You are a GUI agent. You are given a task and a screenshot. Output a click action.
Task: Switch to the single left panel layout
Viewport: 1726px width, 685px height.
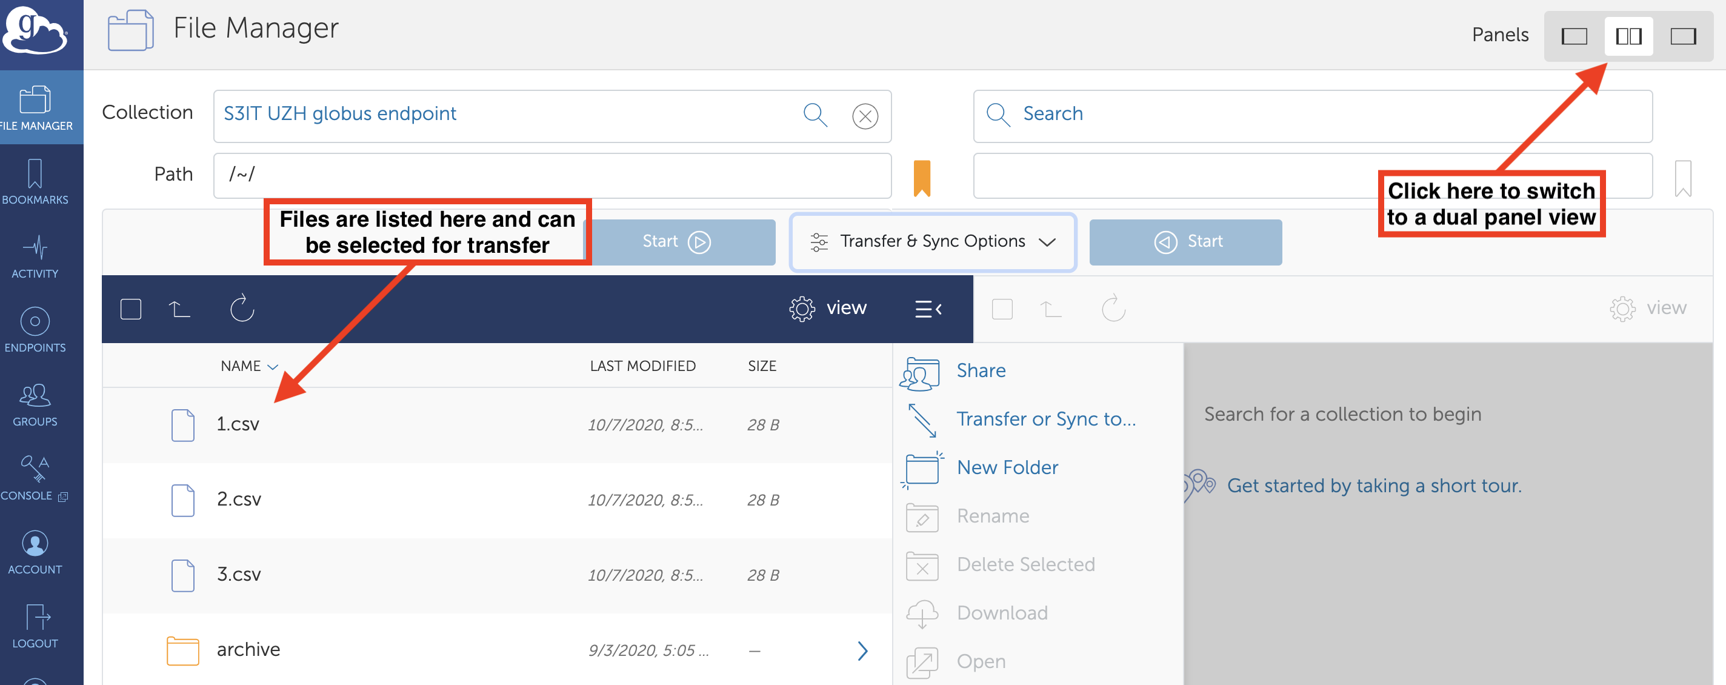pyautogui.click(x=1574, y=36)
